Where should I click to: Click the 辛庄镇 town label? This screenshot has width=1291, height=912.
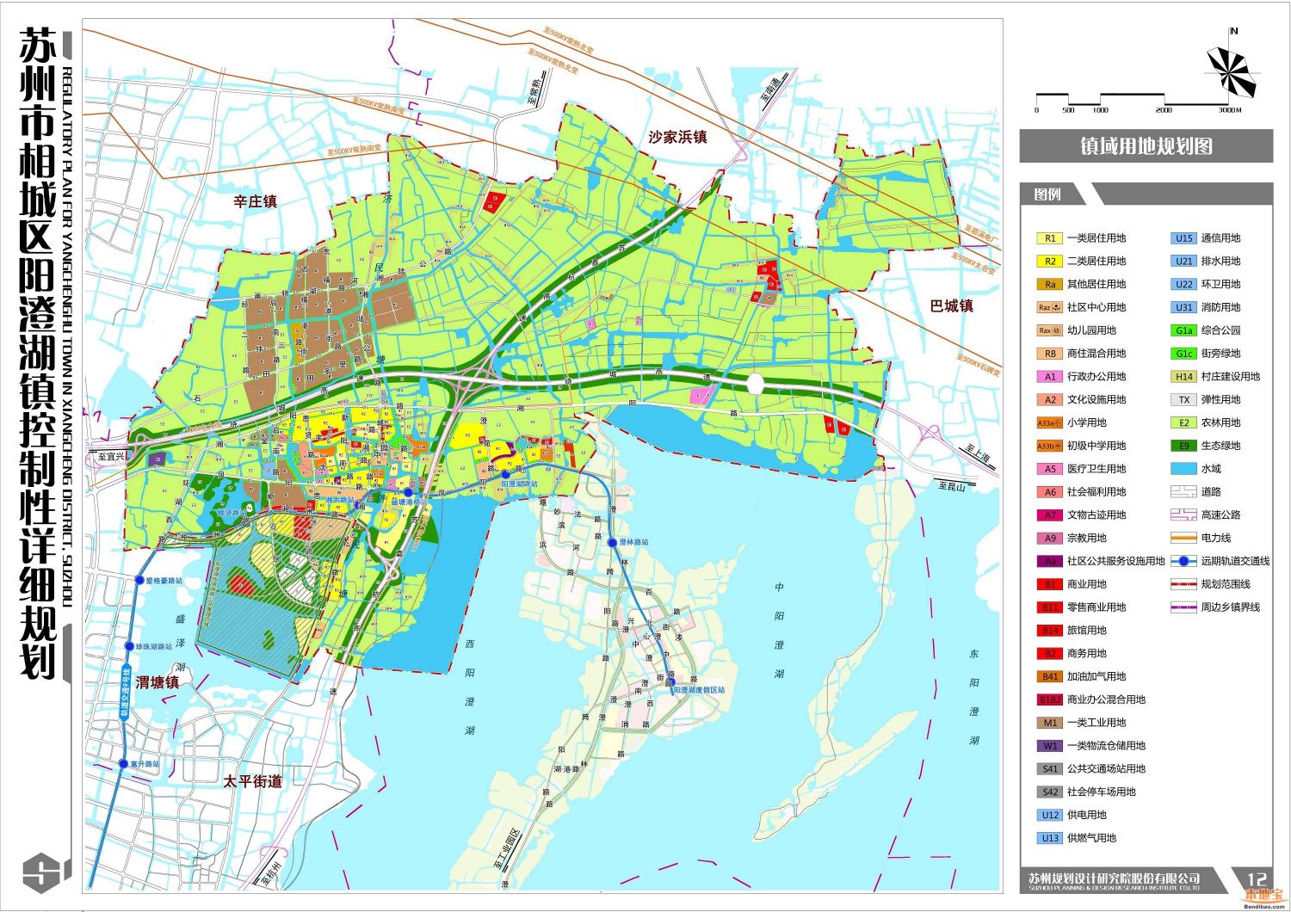coord(256,201)
